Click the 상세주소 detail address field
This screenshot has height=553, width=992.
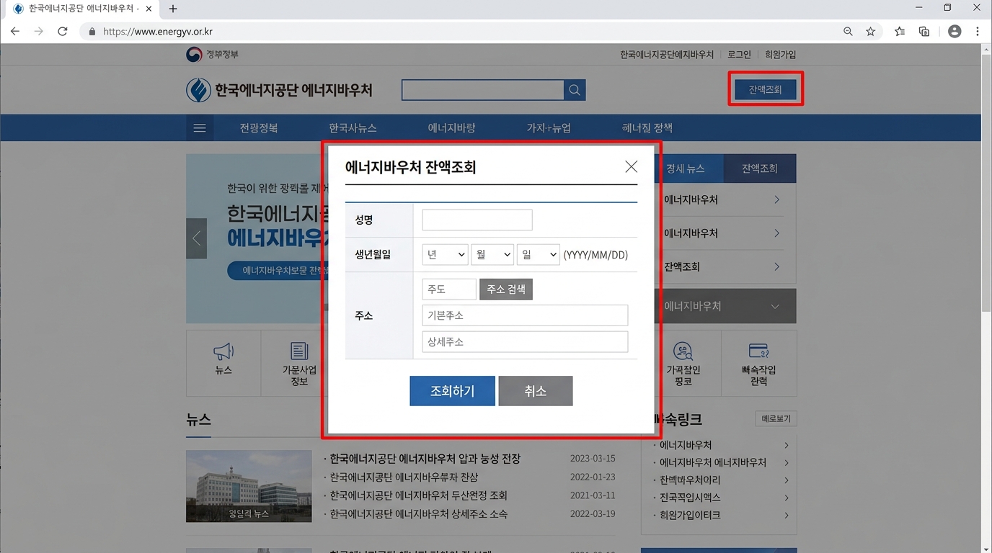525,341
